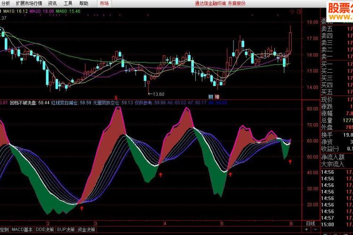The height and width of the screenshot is (235, 353).
Task: Open the 帮助 menu
Action: point(84,3)
